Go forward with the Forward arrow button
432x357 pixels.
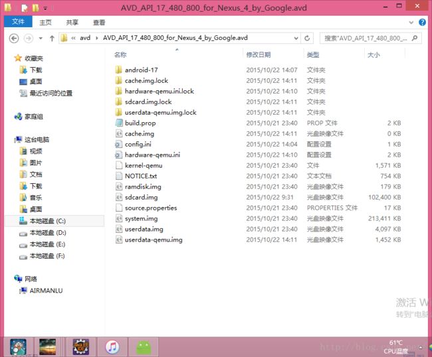29,38
